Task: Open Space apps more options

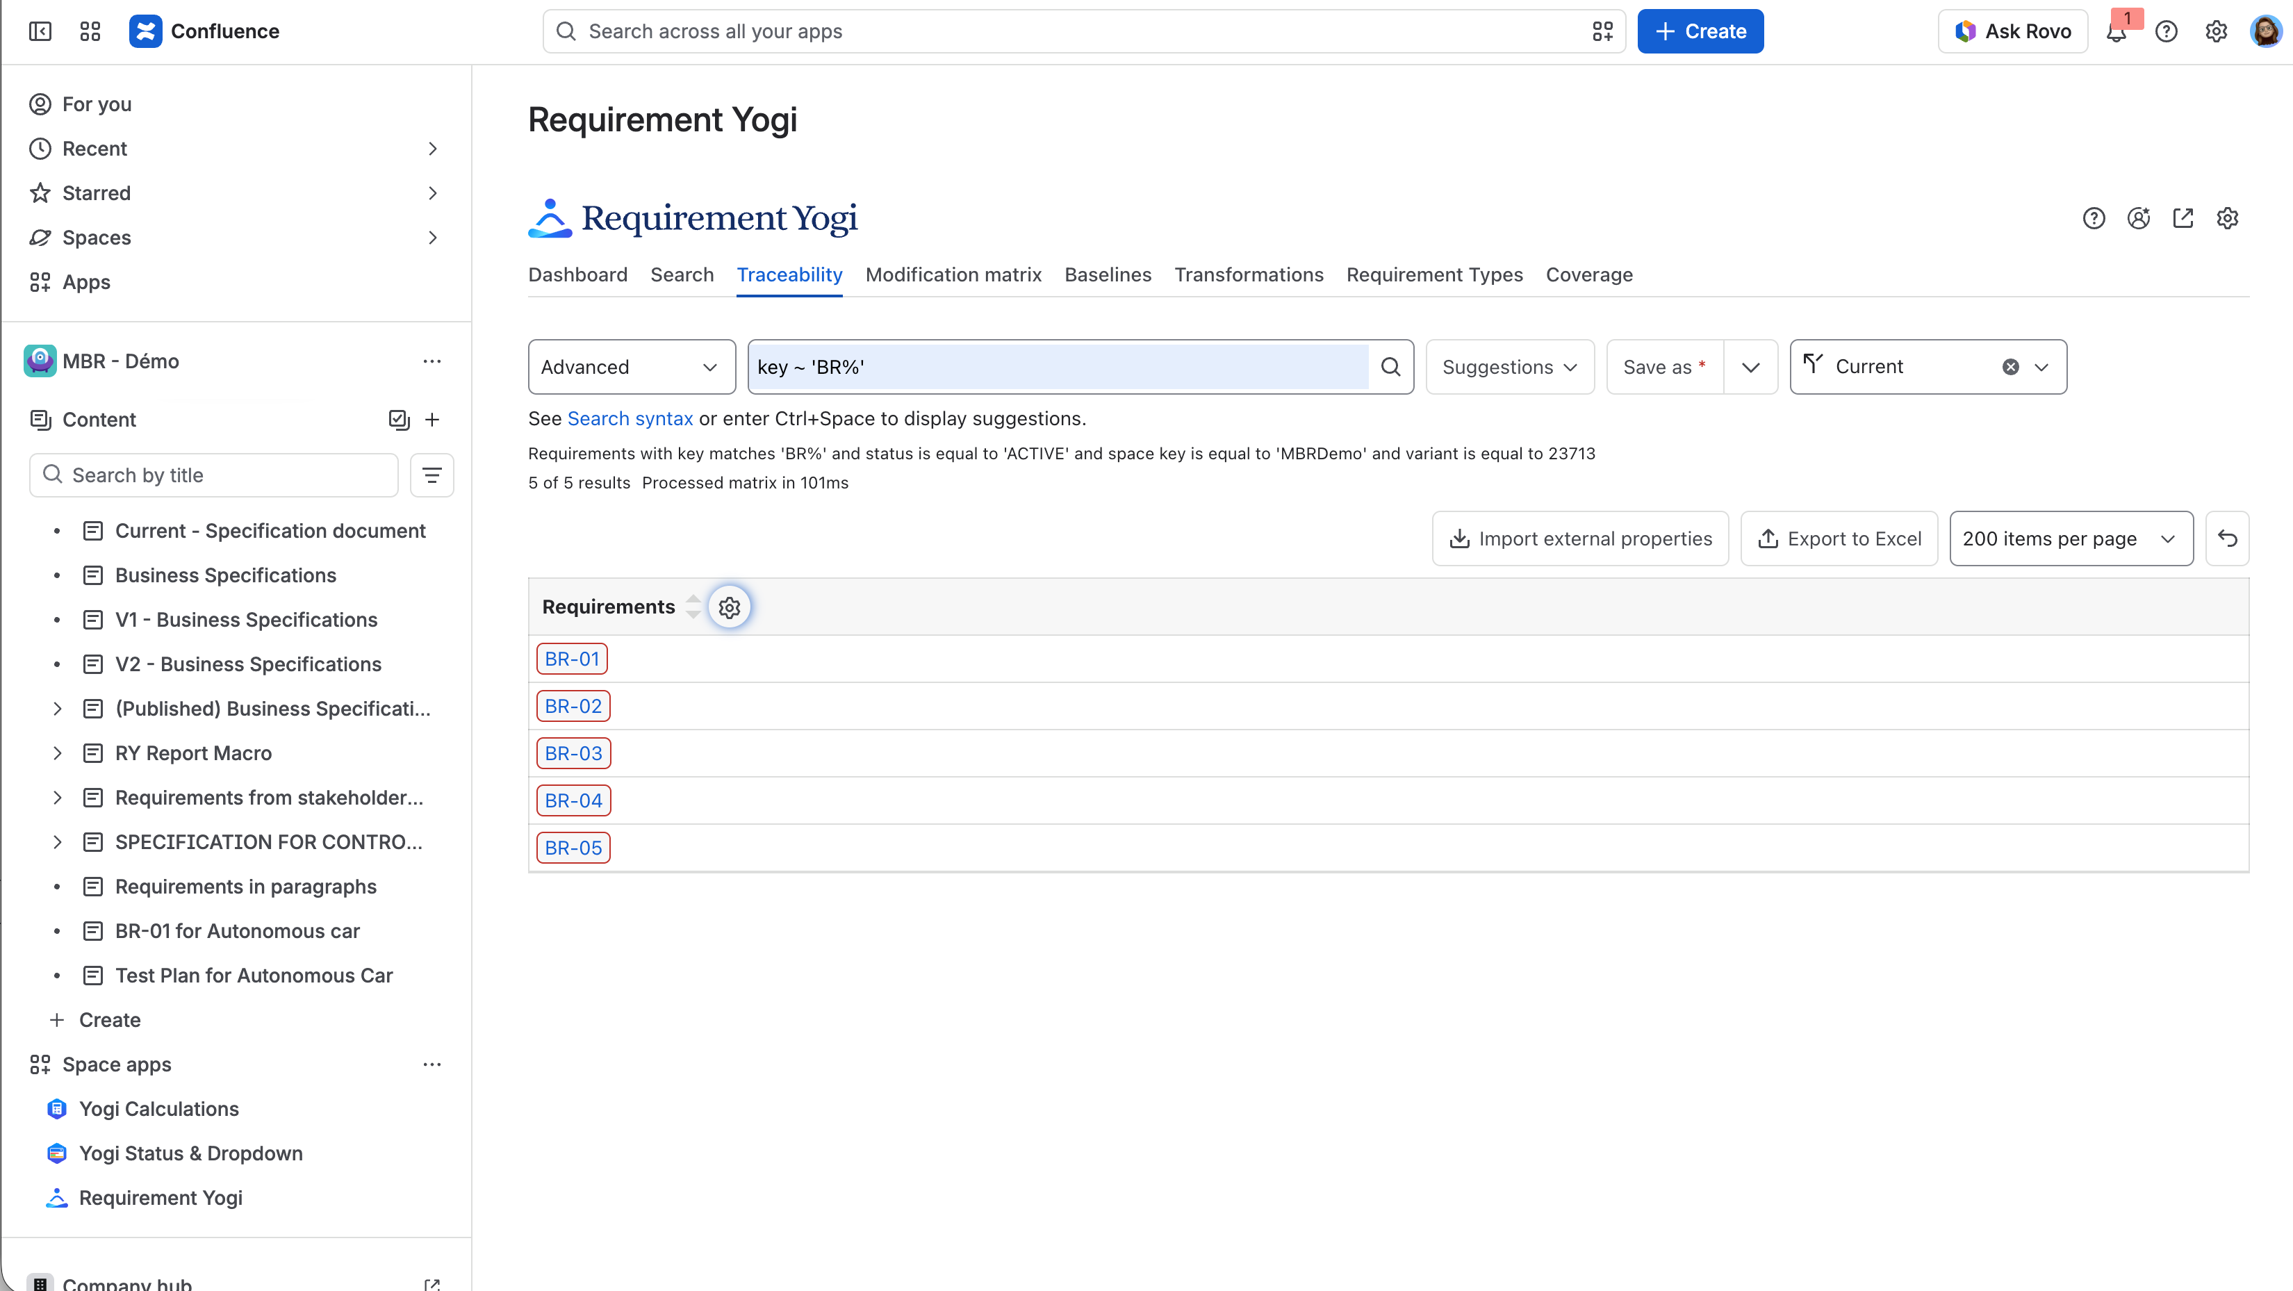Action: [x=432, y=1065]
